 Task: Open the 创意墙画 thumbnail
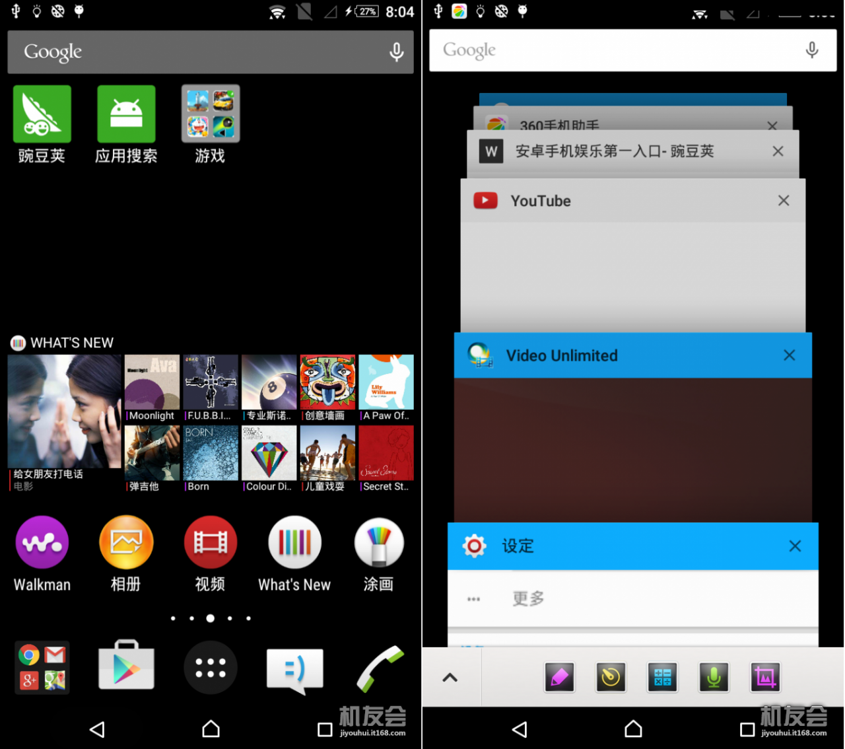coord(327,382)
